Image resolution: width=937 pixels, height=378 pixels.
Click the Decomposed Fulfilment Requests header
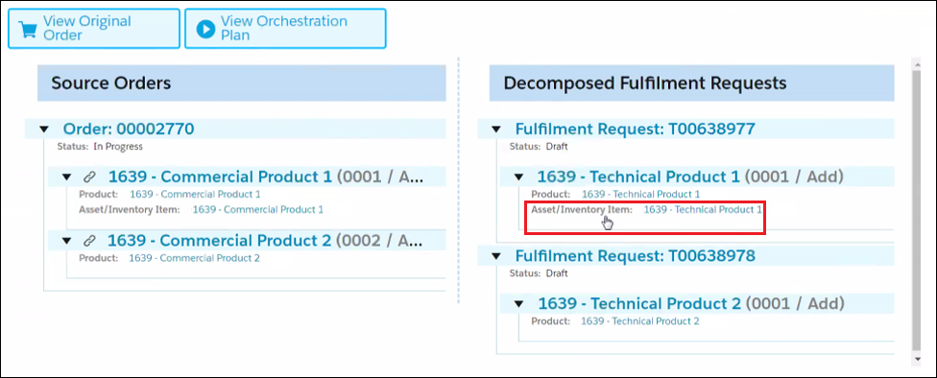692,83
